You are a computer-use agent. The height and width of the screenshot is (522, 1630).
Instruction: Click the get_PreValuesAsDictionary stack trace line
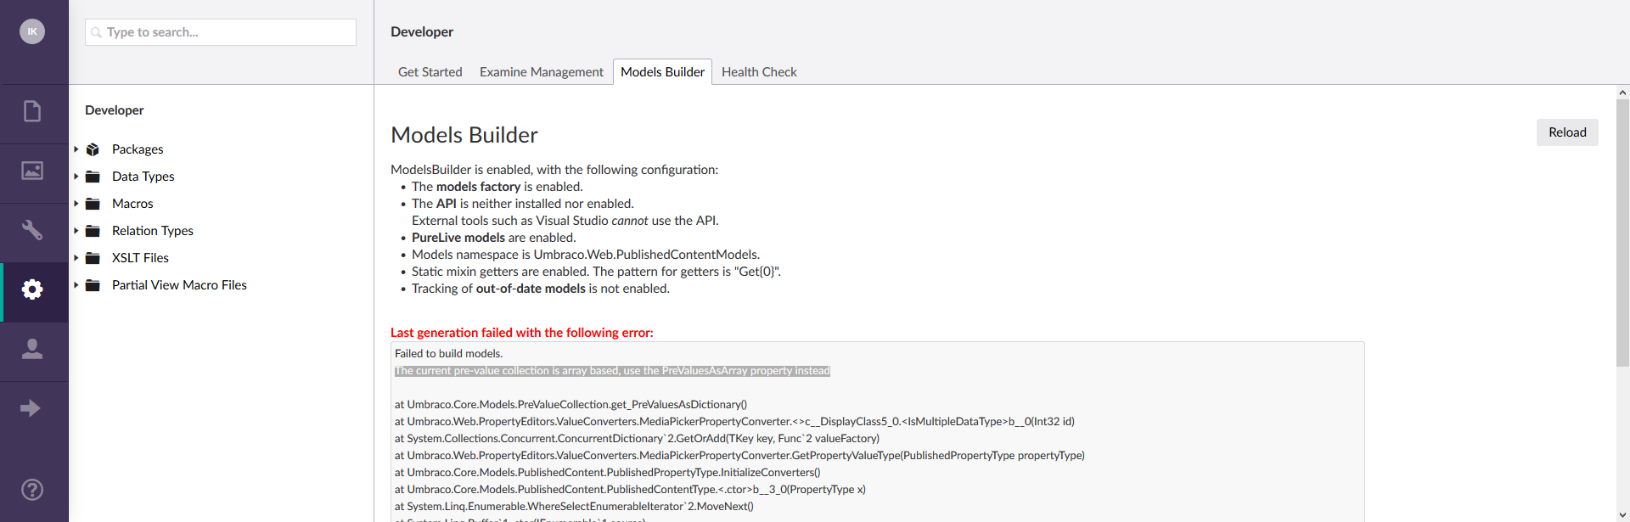point(570,405)
